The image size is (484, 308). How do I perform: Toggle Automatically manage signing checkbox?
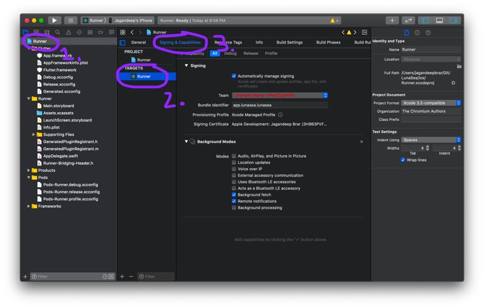(x=234, y=76)
